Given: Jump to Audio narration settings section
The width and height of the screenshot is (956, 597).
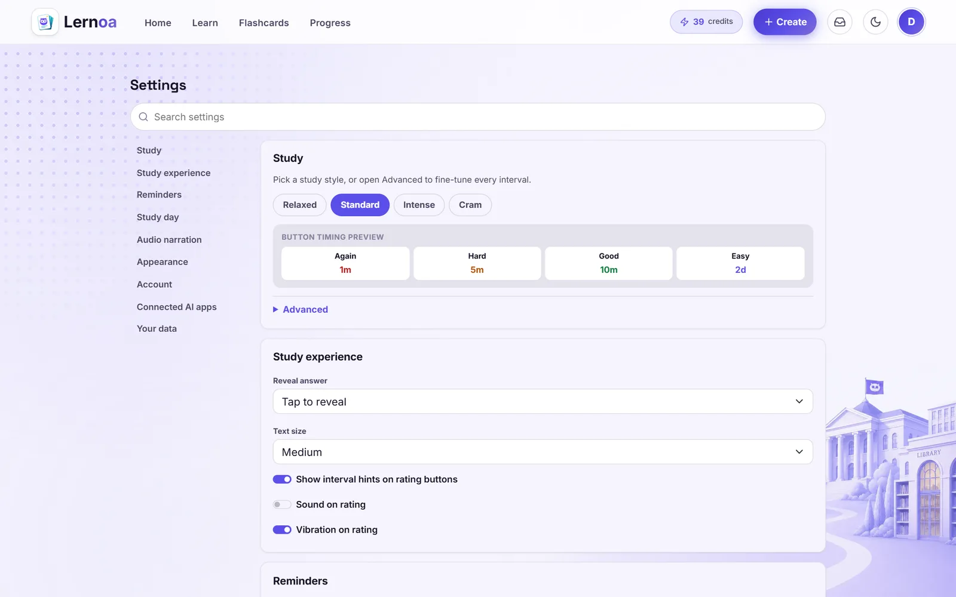Looking at the screenshot, I should (169, 239).
